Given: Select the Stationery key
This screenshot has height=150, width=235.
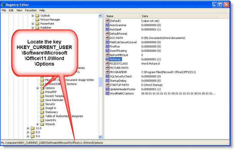Looking at the screenshot, I should [52, 112].
